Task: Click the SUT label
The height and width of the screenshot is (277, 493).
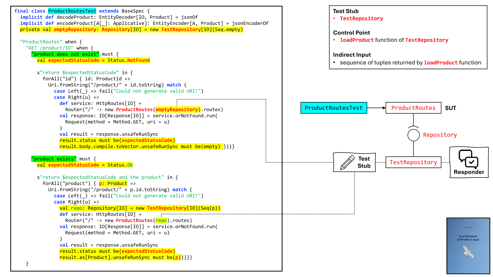Action: (451, 108)
